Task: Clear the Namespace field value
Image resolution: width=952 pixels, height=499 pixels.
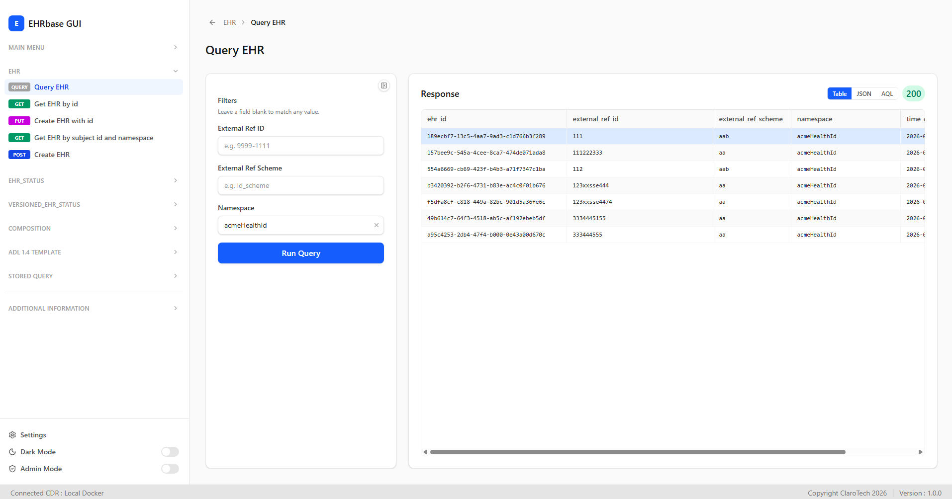Action: [377, 225]
